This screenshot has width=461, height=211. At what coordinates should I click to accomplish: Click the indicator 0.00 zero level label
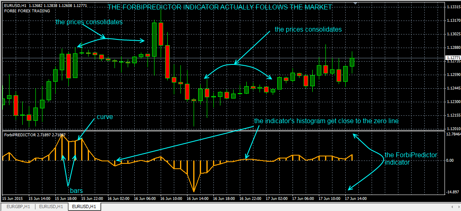tap(450, 161)
